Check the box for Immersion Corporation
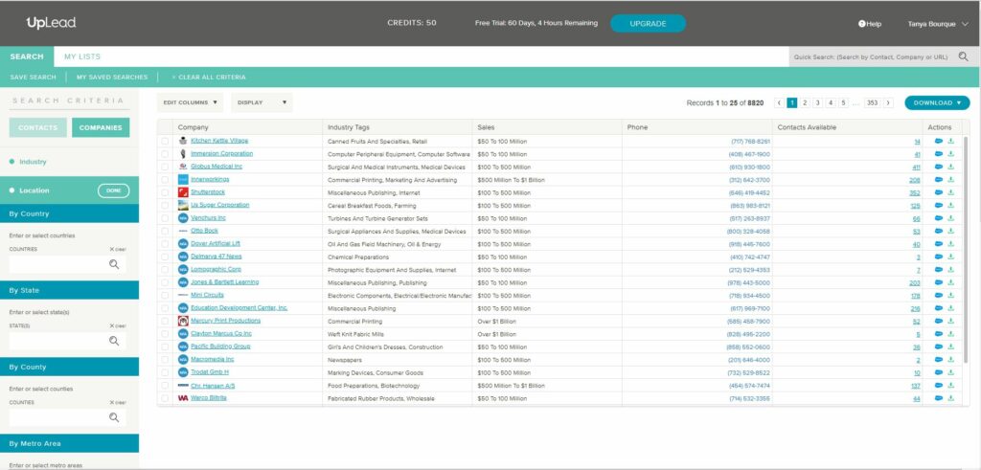 coord(165,154)
